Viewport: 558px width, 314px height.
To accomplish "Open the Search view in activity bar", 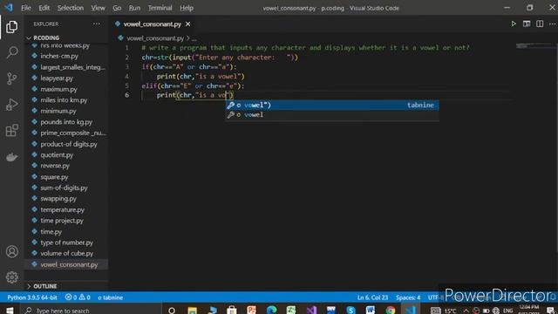I will [11, 52].
